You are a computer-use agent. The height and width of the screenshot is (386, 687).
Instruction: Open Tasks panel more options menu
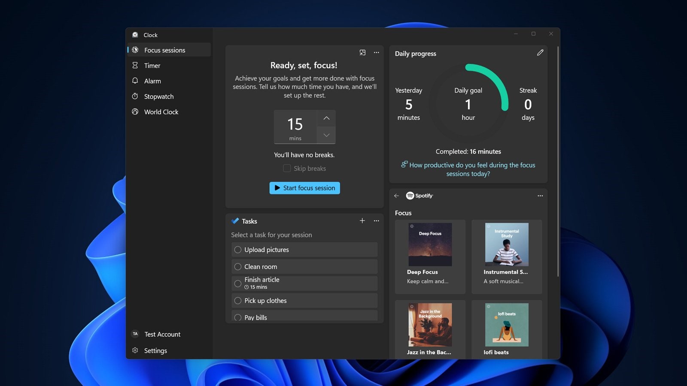377,221
